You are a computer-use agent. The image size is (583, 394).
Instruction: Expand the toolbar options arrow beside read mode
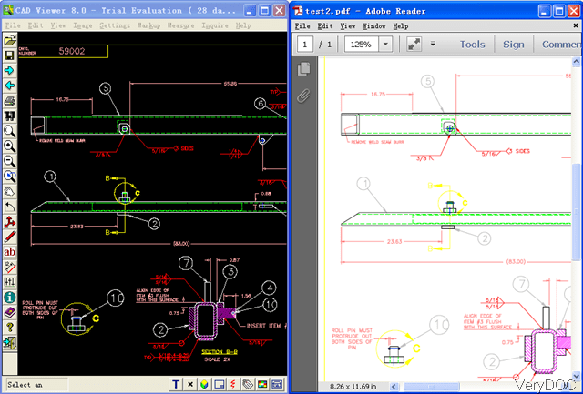(433, 44)
